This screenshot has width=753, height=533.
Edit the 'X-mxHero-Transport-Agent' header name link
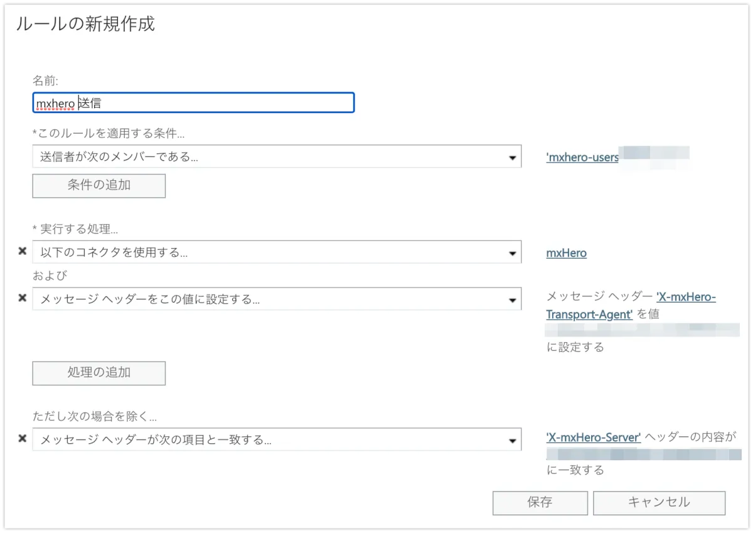(x=631, y=305)
